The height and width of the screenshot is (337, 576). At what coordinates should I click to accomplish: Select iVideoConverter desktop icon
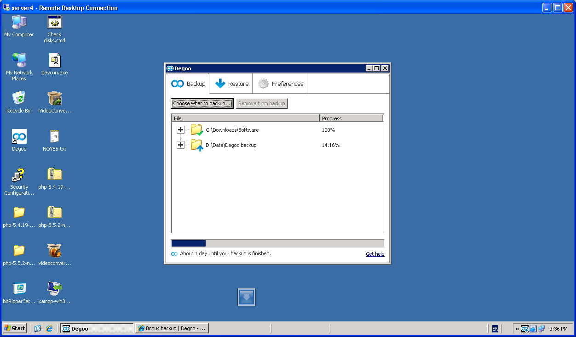coord(54,98)
